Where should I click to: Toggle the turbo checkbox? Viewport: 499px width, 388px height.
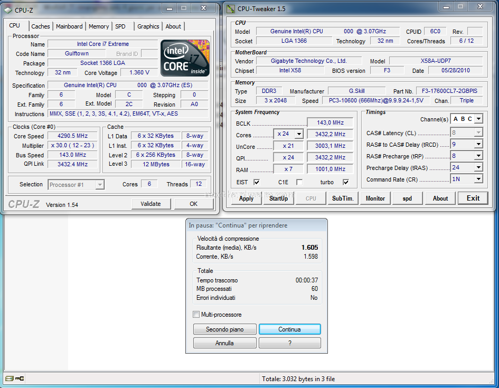346,182
